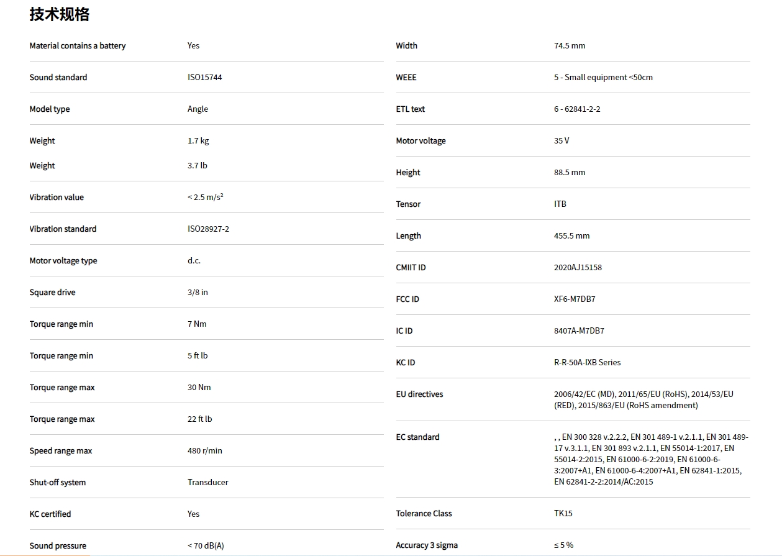The width and height of the screenshot is (782, 556).
Task: Select the Tensor ITB value
Action: 560,204
